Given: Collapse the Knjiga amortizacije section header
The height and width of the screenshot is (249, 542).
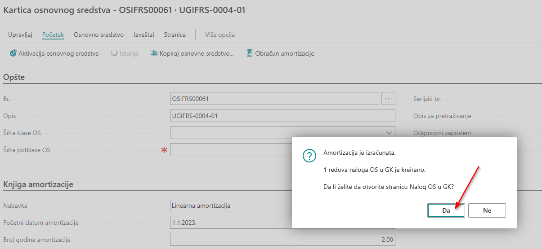Looking at the screenshot, I should 38,184.
